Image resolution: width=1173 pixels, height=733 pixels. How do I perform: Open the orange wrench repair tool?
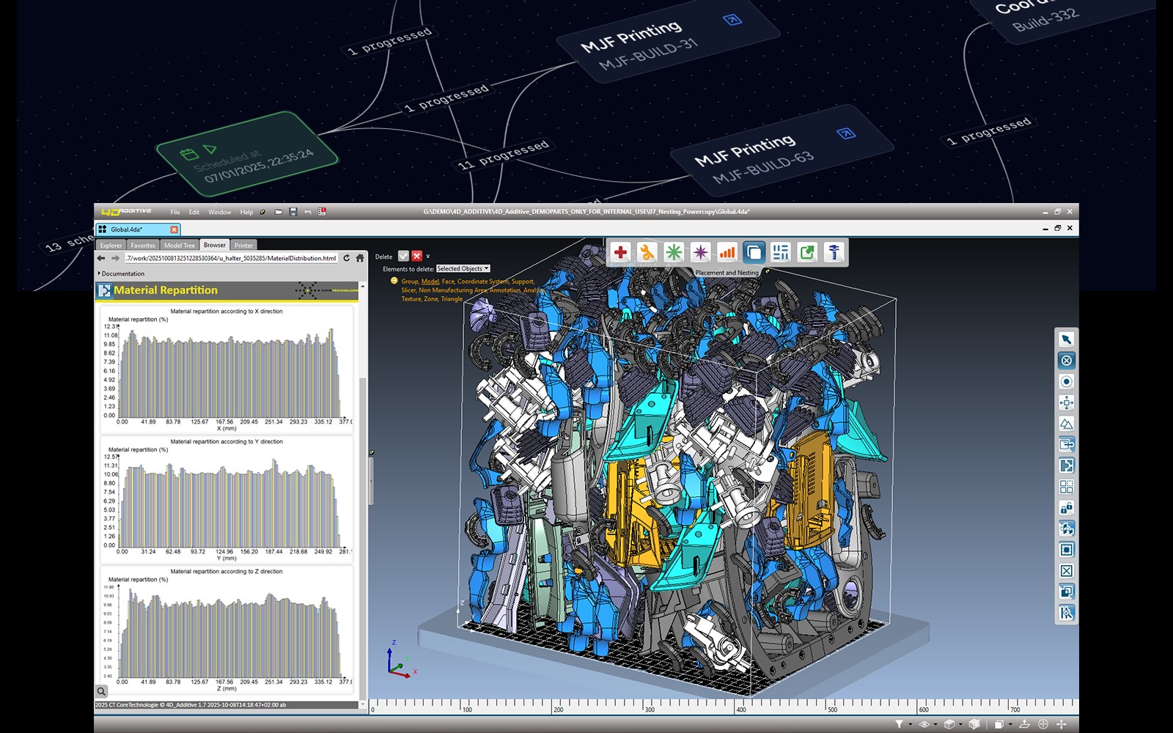[647, 253]
